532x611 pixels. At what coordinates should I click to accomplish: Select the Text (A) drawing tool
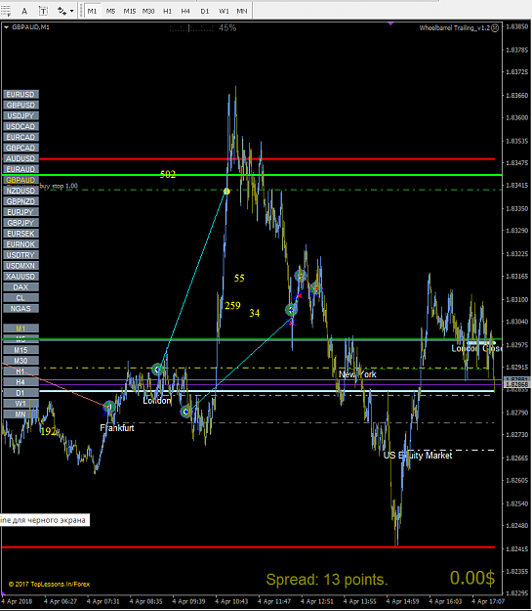(24, 11)
